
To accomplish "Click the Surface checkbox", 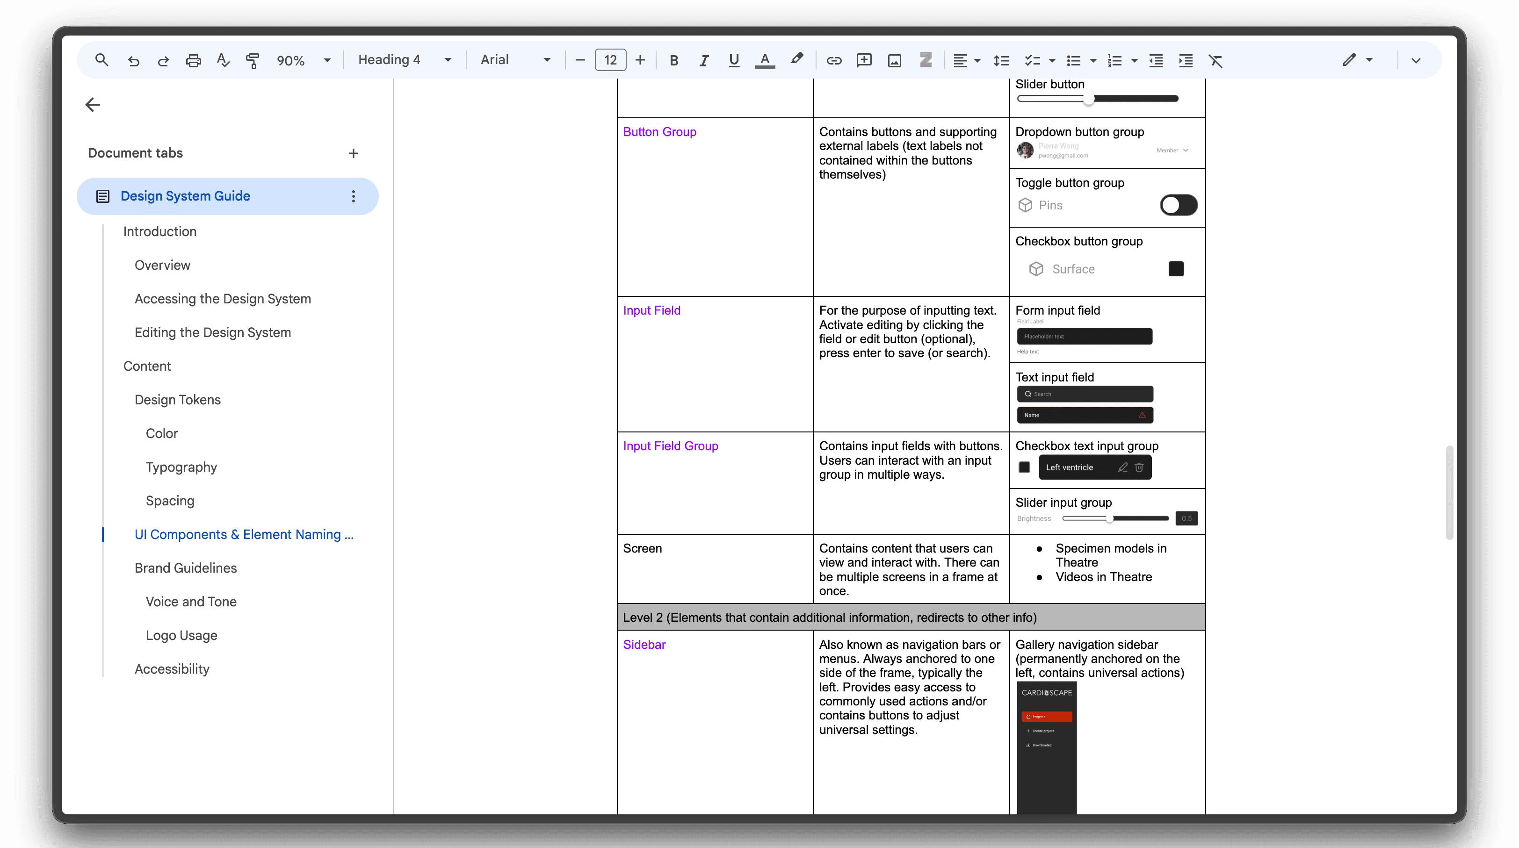I will [x=1176, y=269].
